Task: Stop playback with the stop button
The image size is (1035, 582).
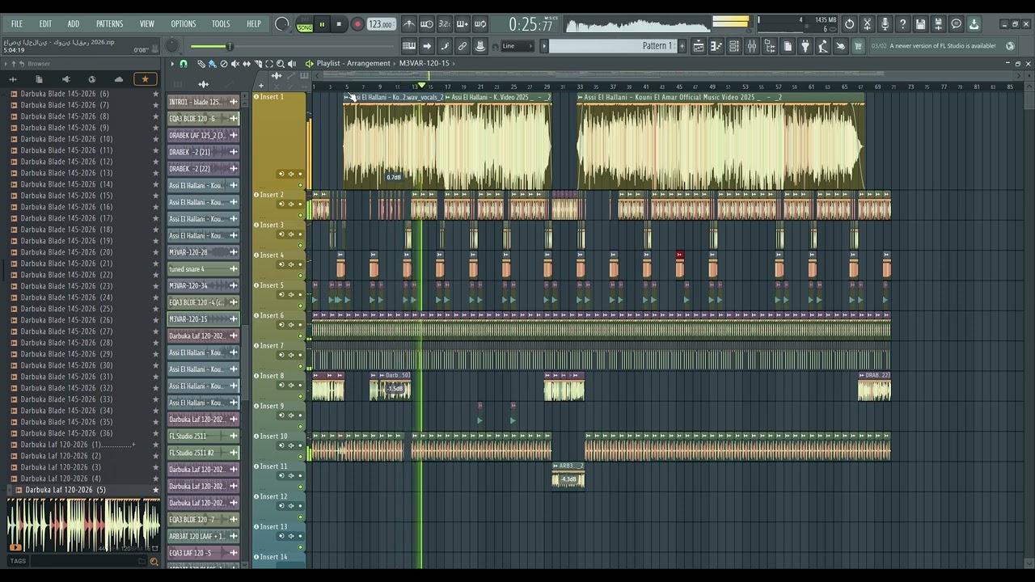Action: click(x=339, y=24)
